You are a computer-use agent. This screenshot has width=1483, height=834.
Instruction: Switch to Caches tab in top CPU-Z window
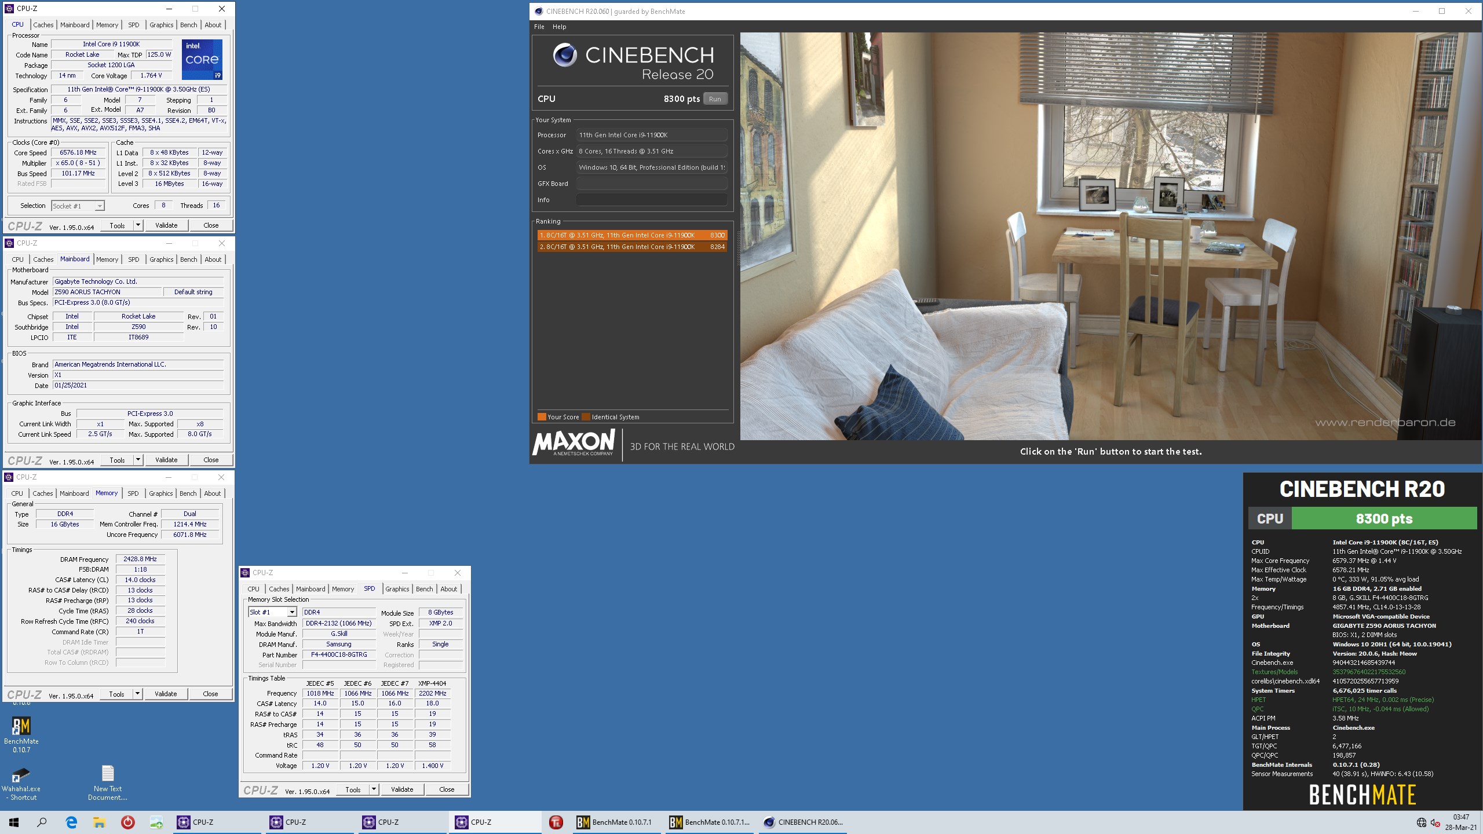tap(43, 25)
